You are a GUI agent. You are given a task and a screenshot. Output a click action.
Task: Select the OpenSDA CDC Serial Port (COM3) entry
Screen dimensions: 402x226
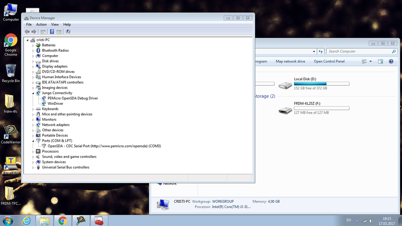pyautogui.click(x=104, y=146)
